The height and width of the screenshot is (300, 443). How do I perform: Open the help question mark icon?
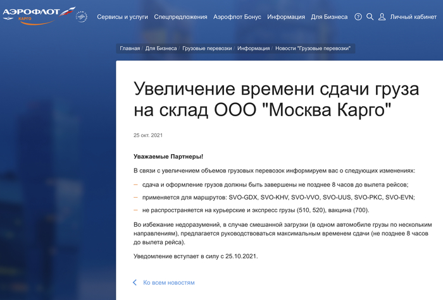(358, 17)
